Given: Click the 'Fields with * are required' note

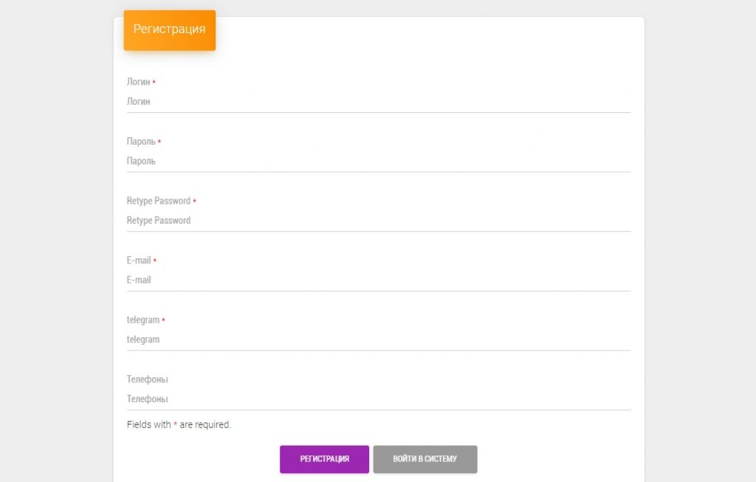Looking at the screenshot, I should tap(179, 425).
